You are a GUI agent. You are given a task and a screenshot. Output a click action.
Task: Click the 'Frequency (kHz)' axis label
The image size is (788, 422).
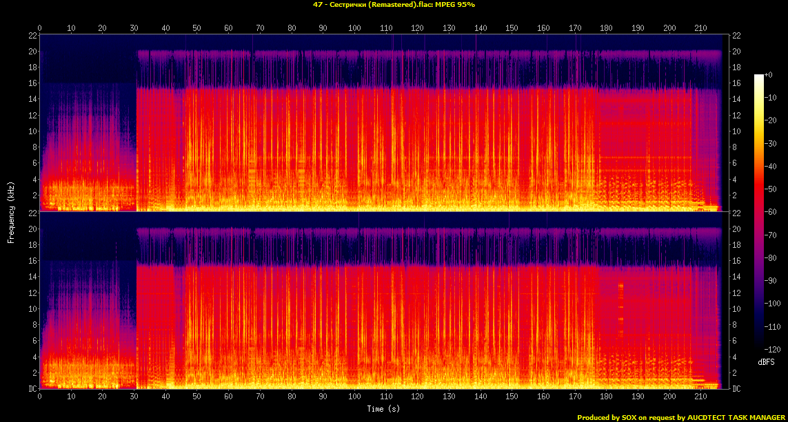(x=11, y=211)
